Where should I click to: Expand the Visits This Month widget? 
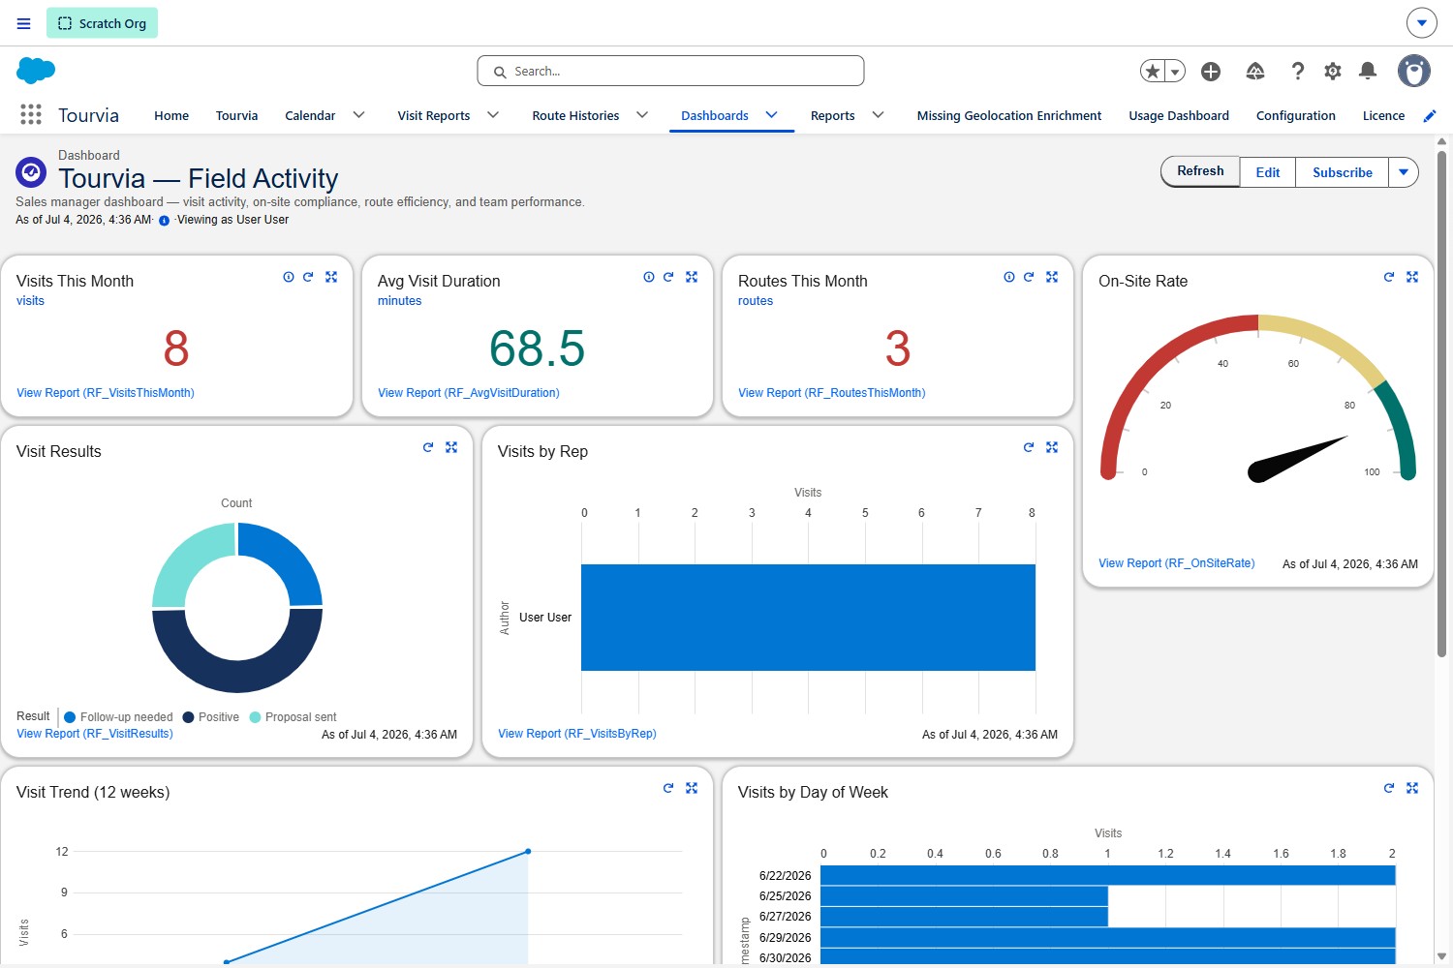pos(331,277)
